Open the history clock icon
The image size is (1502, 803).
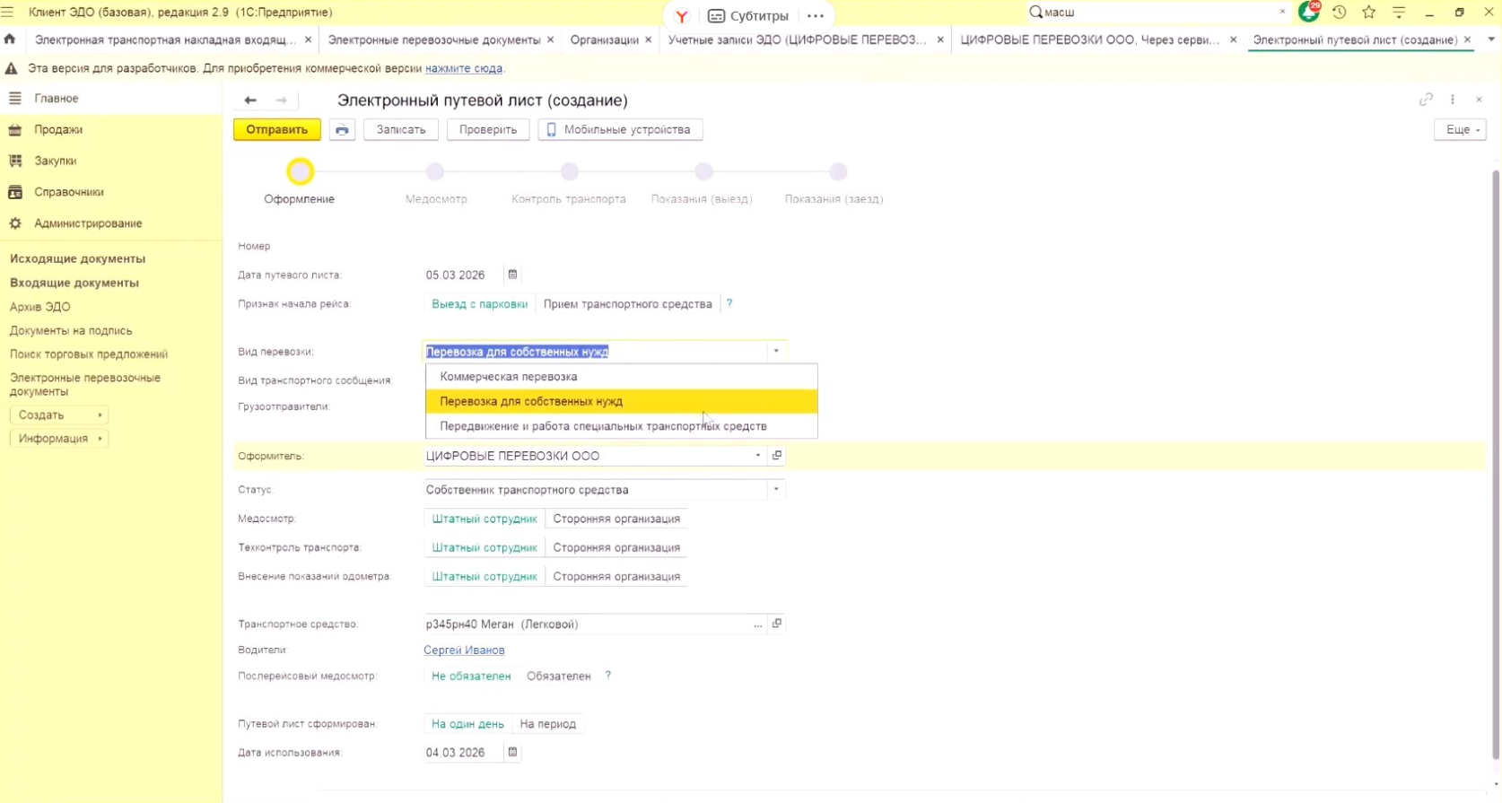point(1339,13)
